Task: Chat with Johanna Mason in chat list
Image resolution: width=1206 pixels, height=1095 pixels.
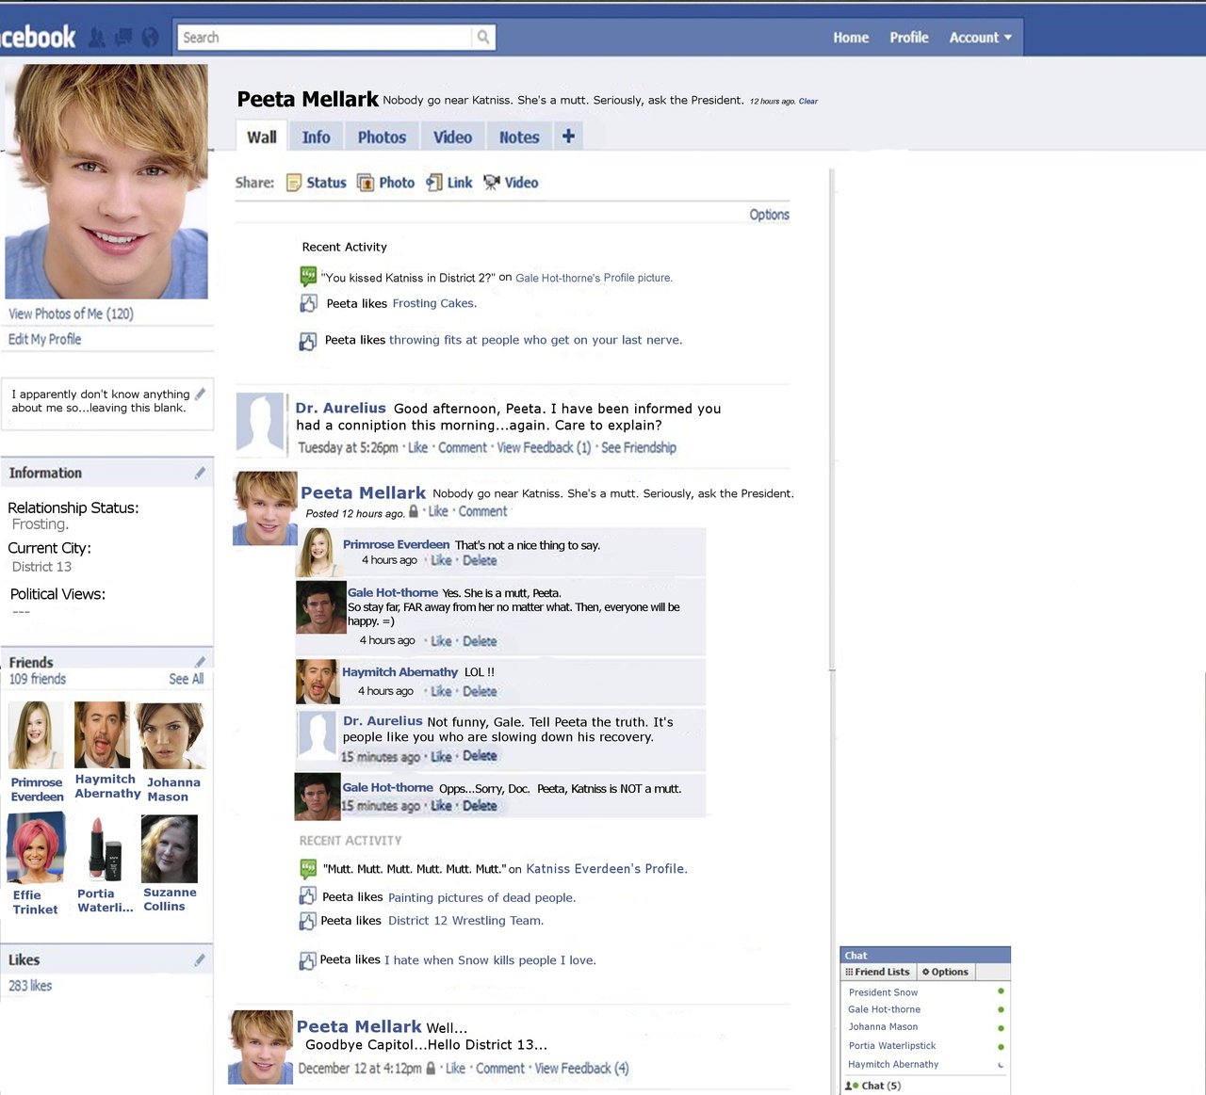Action: (883, 1027)
